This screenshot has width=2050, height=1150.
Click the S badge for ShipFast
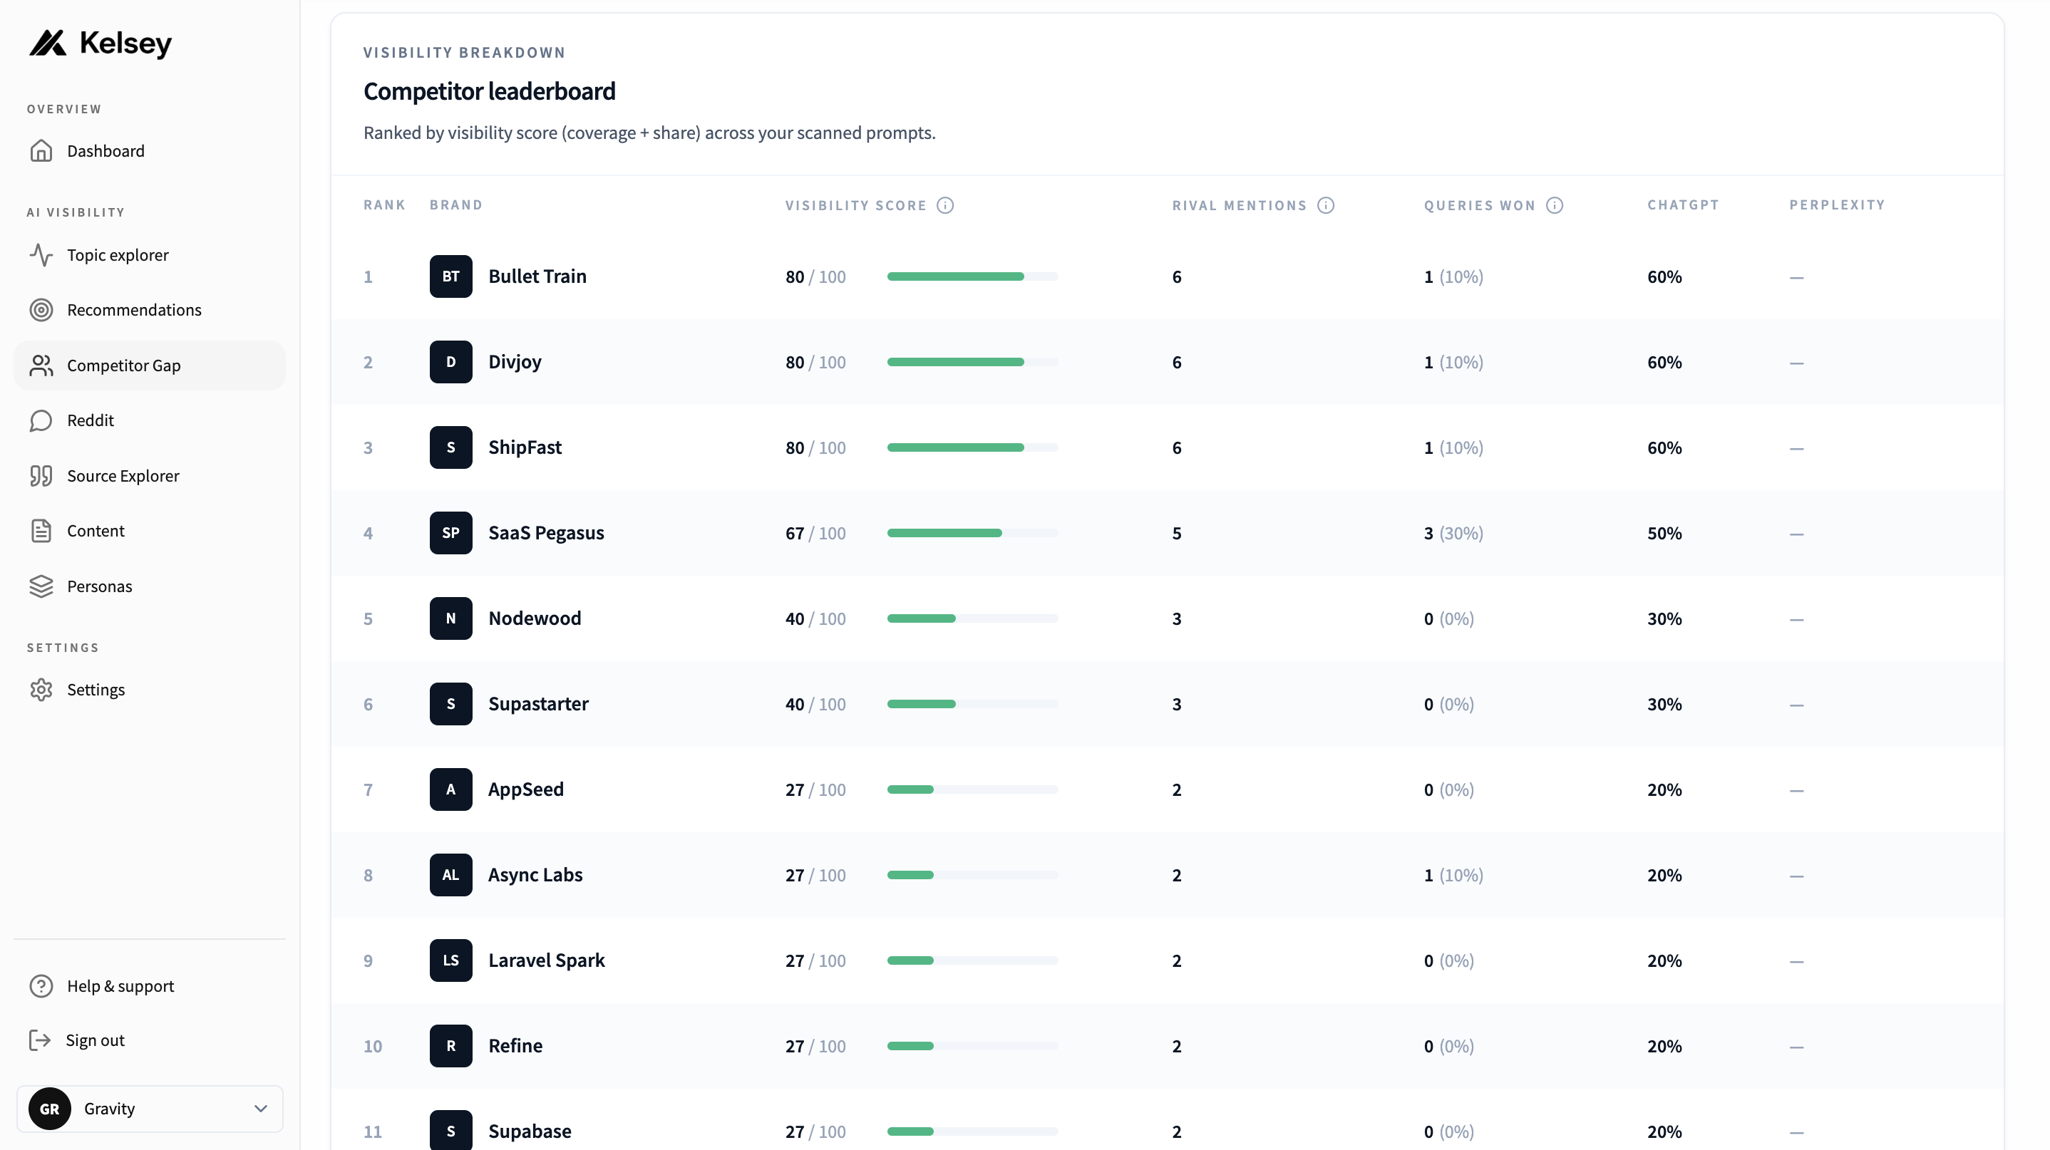tap(451, 447)
